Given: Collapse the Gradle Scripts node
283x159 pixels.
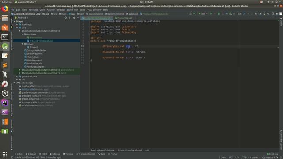Looking at the screenshot, I should tap(15, 83).
